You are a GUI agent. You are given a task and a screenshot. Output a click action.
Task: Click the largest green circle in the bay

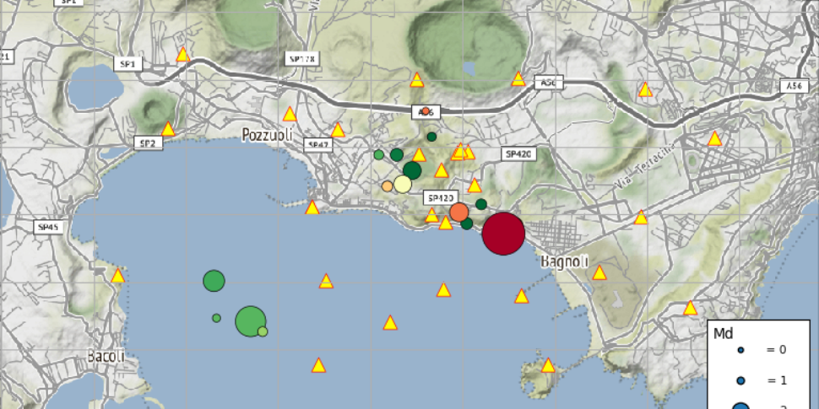(x=251, y=321)
